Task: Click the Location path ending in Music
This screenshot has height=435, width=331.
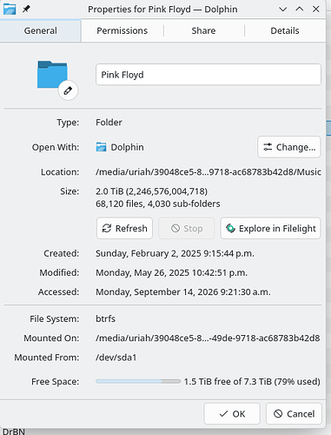Action: click(209, 172)
